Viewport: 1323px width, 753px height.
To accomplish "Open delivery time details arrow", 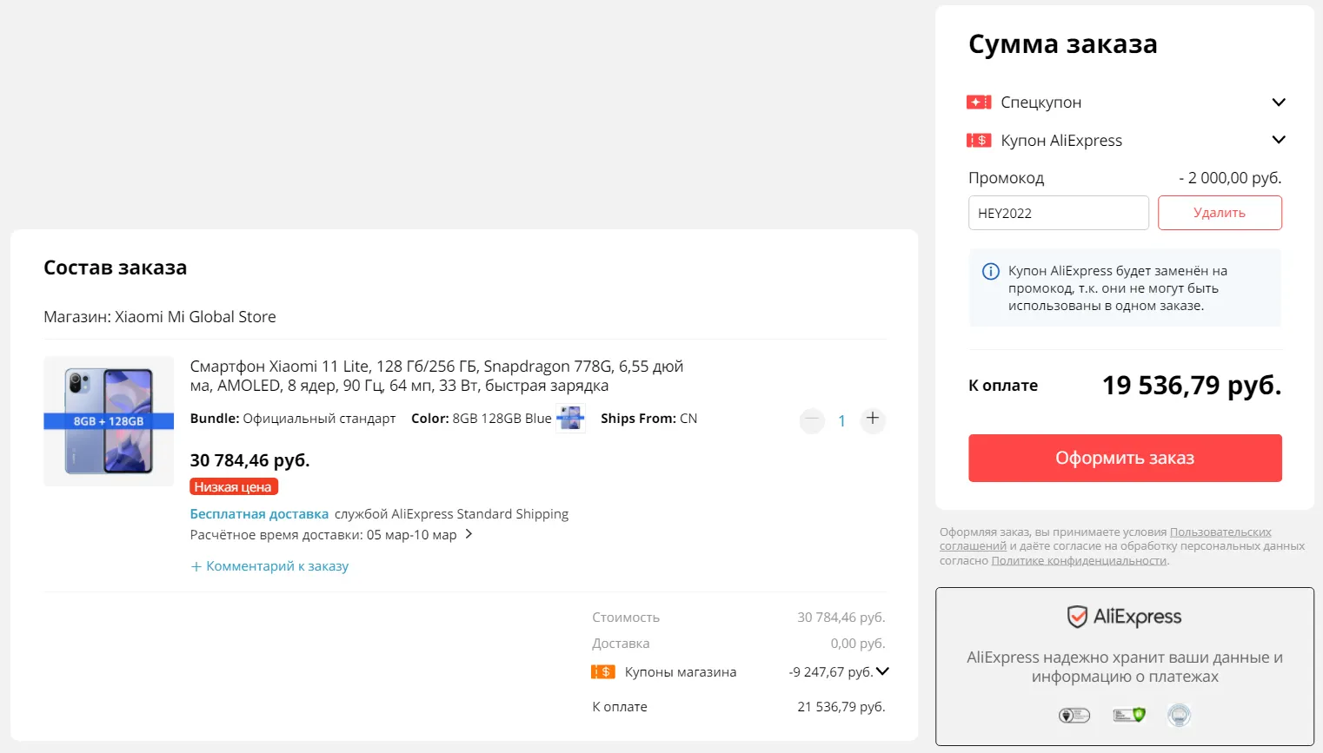I will (x=469, y=534).
